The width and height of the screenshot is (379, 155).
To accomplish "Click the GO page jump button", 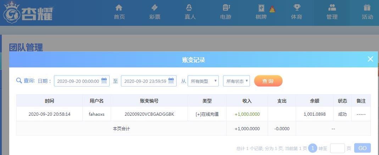I will [x=362, y=148].
